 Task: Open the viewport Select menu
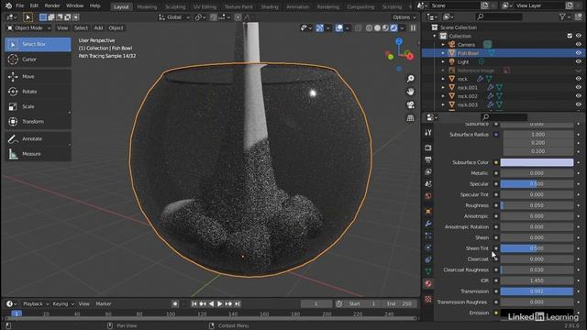(x=81, y=28)
